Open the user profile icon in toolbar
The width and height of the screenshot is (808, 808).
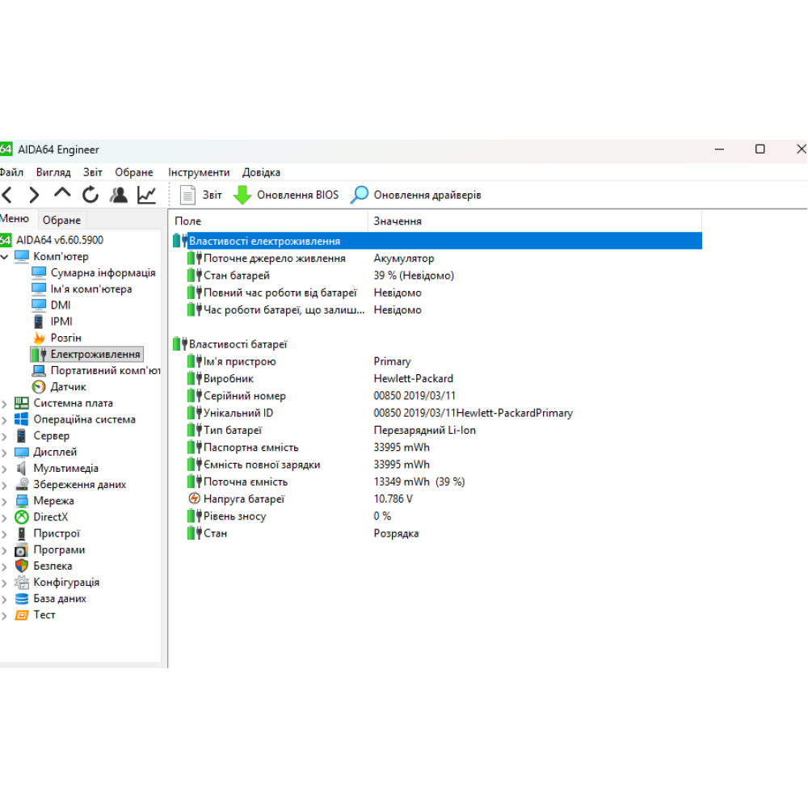119,195
